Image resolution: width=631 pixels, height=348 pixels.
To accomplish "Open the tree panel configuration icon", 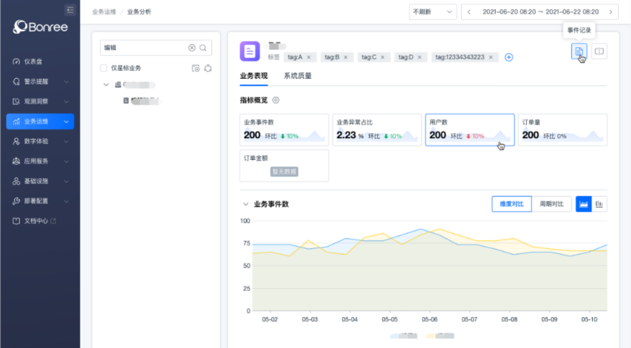I will point(197,68).
